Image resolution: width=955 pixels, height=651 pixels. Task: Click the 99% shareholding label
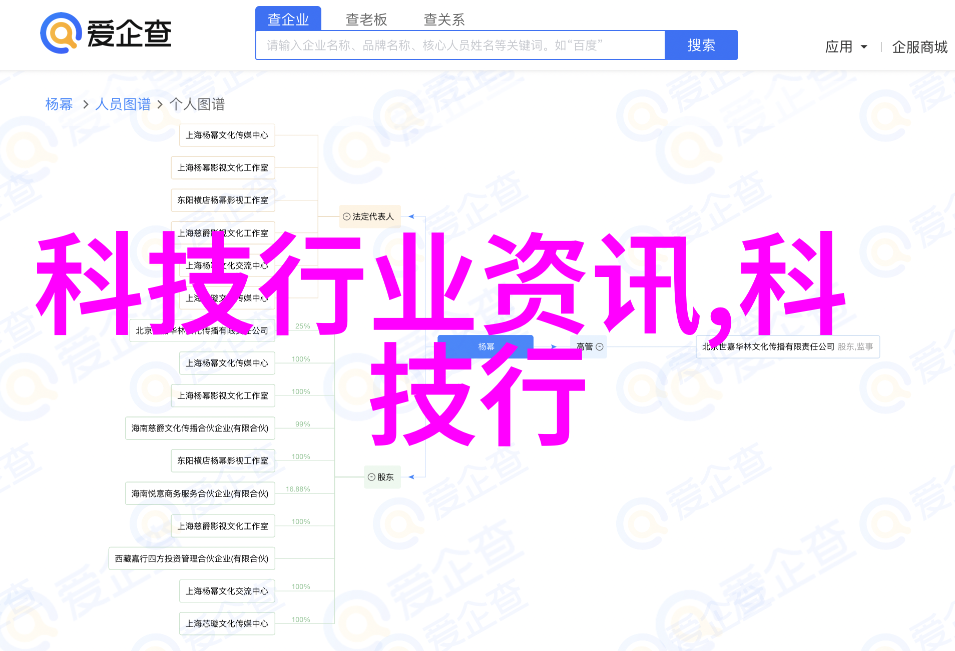tap(302, 424)
